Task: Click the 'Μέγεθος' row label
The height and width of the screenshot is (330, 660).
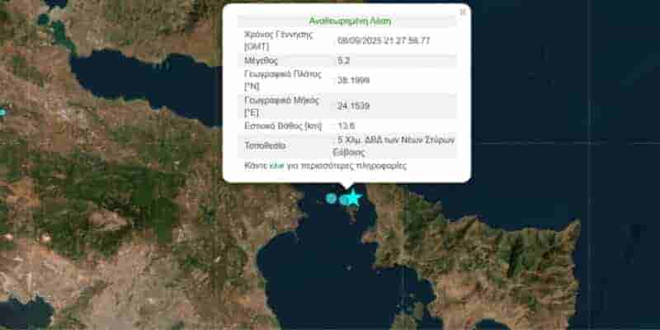Action: [x=262, y=60]
